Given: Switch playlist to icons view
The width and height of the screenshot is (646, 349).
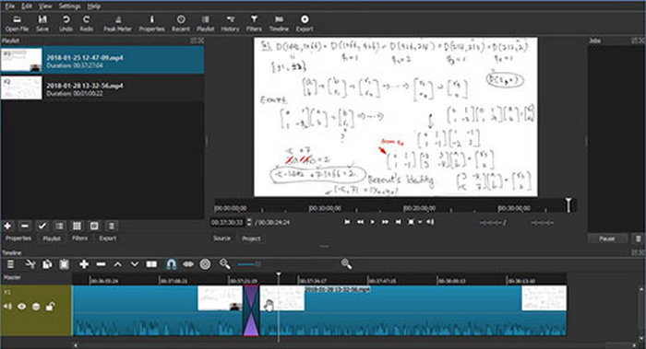Looking at the screenshot, I should point(94,226).
